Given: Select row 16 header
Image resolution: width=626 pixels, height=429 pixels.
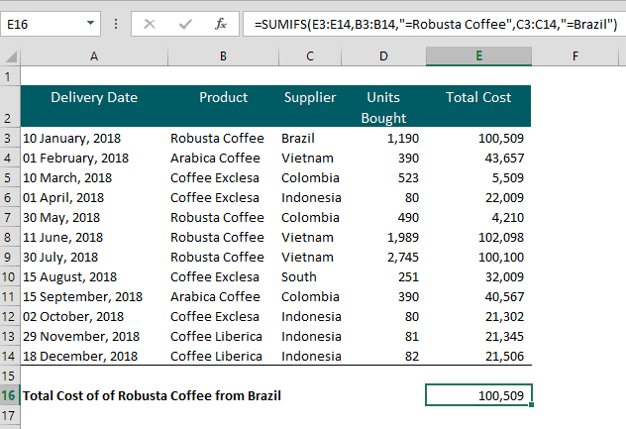Looking at the screenshot, I should (9, 395).
